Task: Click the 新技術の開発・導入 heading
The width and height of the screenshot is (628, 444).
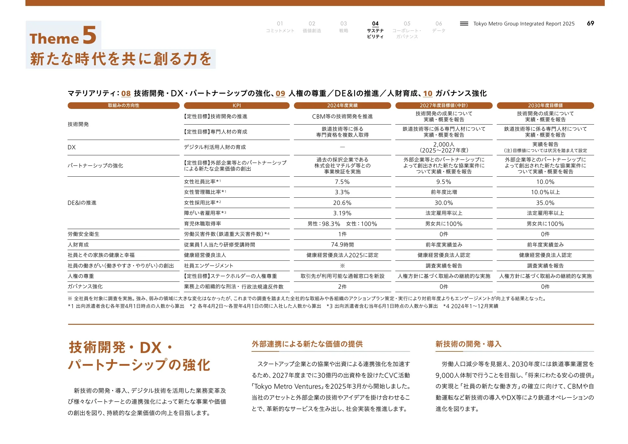Action: pyautogui.click(x=468, y=344)
